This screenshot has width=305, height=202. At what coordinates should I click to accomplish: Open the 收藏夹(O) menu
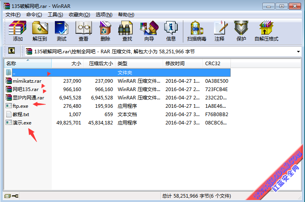coord(80,15)
